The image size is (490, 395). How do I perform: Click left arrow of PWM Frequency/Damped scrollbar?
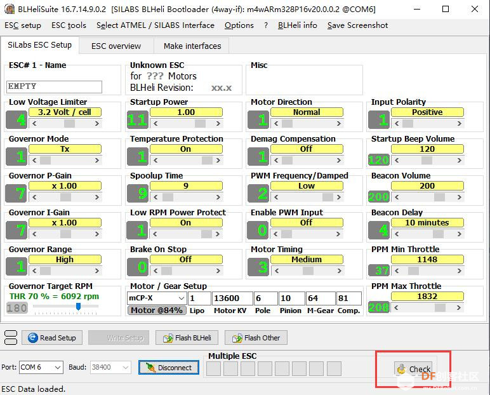(276, 197)
